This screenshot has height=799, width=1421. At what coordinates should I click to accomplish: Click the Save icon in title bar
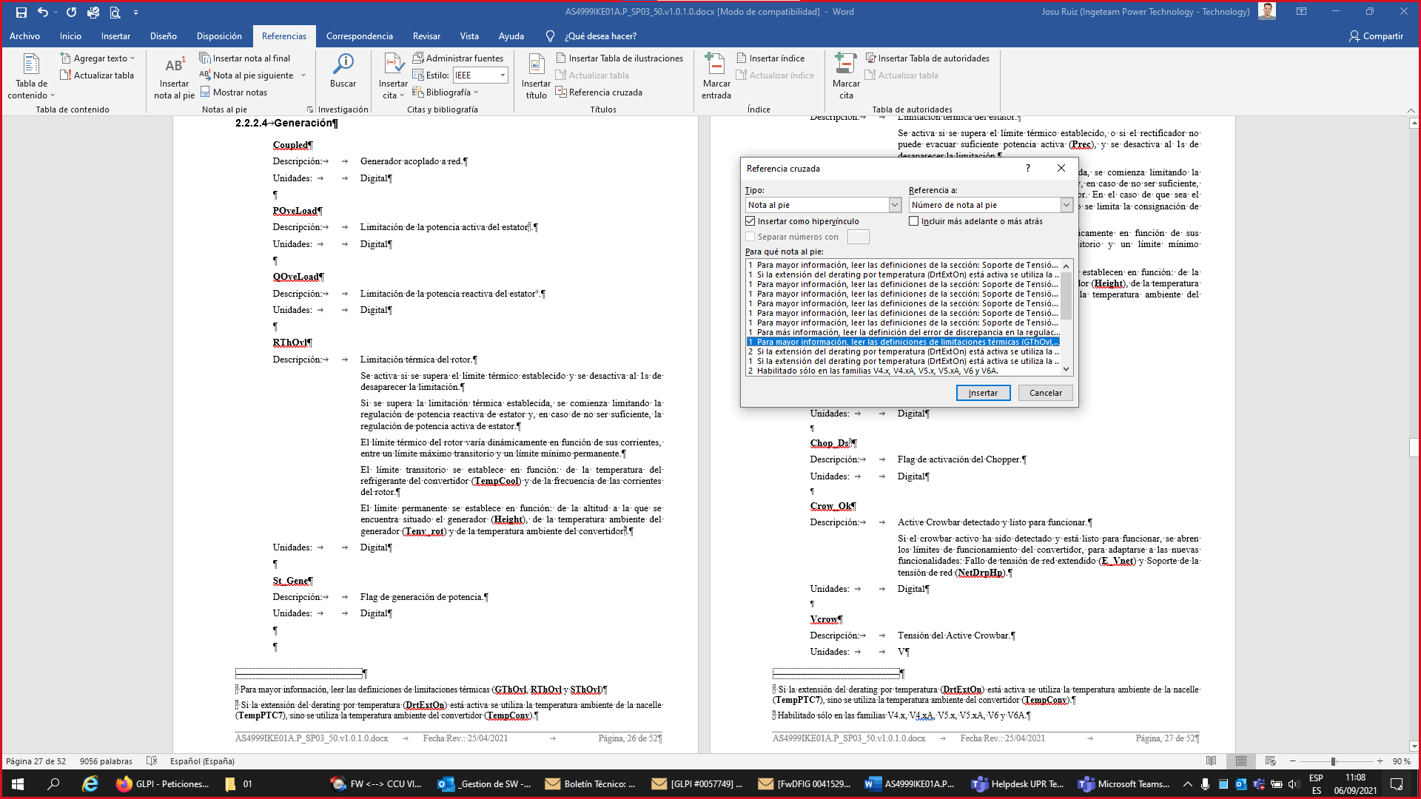click(x=21, y=12)
